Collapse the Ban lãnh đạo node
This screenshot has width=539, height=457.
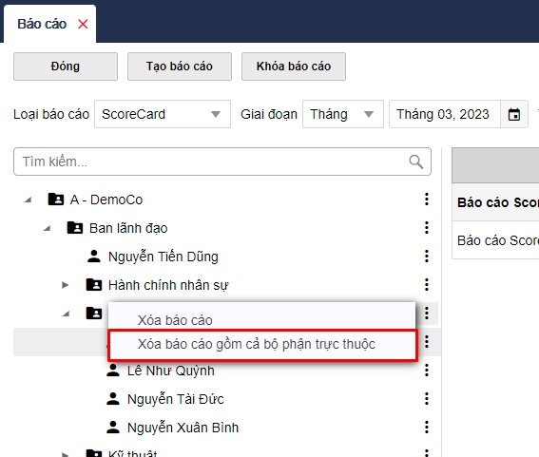48,228
